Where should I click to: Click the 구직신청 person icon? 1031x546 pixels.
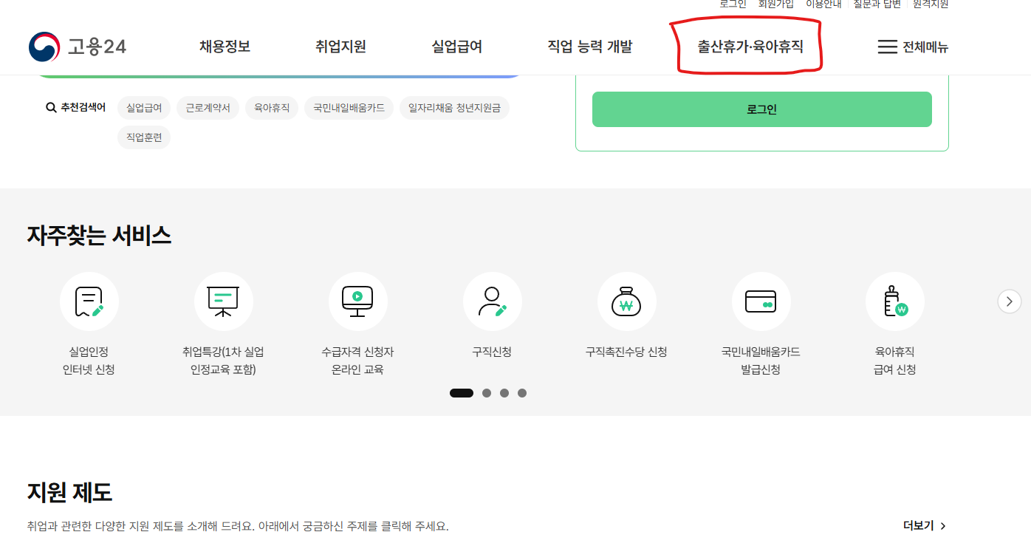[492, 301]
